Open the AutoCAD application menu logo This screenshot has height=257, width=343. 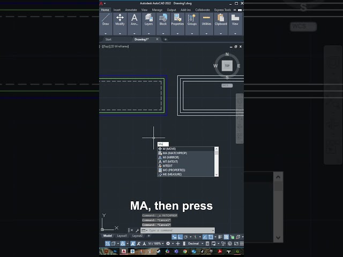101,4
